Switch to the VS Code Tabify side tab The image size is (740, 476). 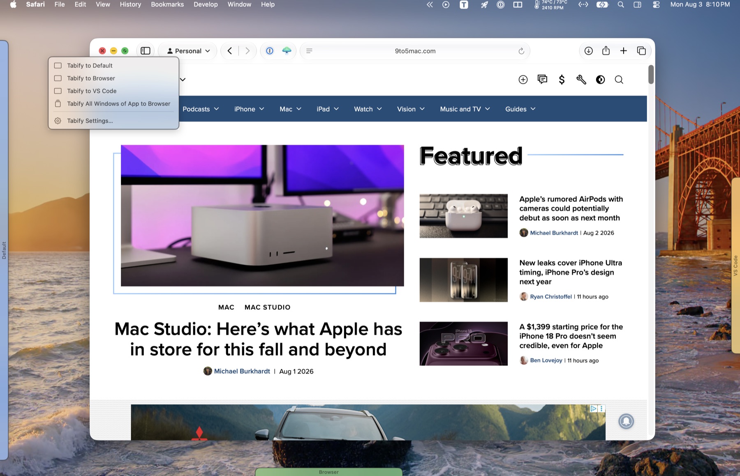735,265
